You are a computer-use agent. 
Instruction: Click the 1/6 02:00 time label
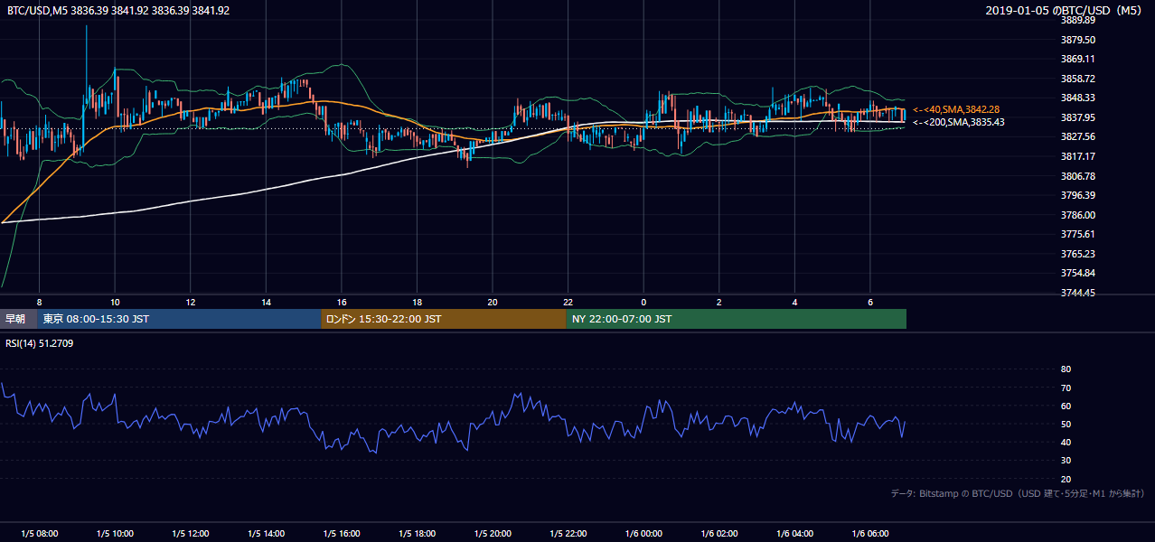point(719,534)
